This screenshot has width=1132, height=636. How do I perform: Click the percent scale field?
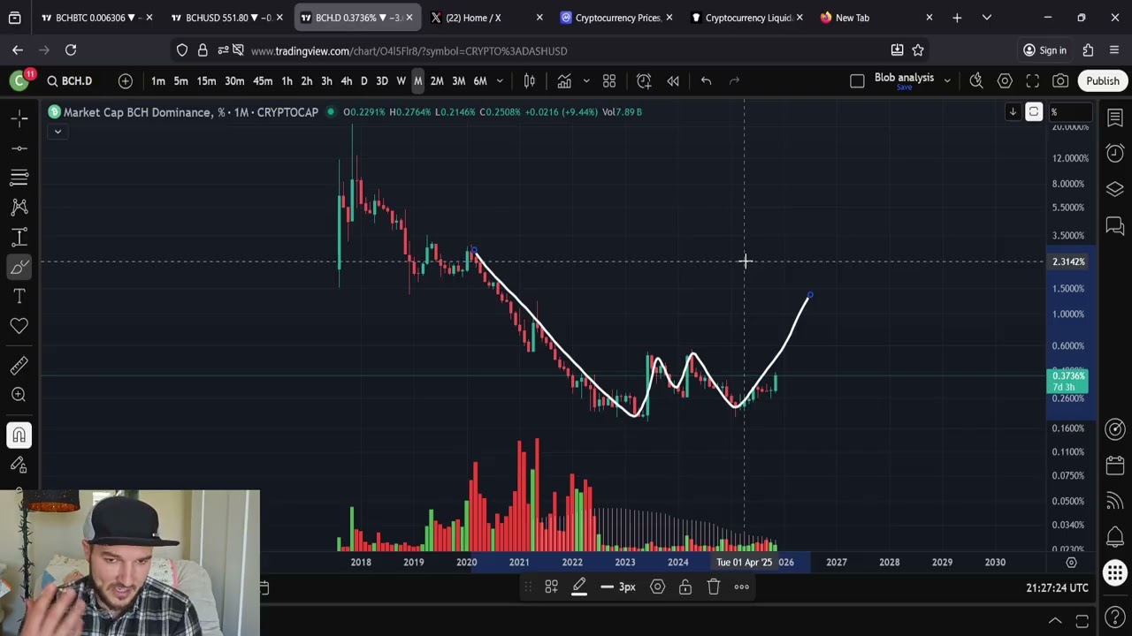tap(1070, 112)
